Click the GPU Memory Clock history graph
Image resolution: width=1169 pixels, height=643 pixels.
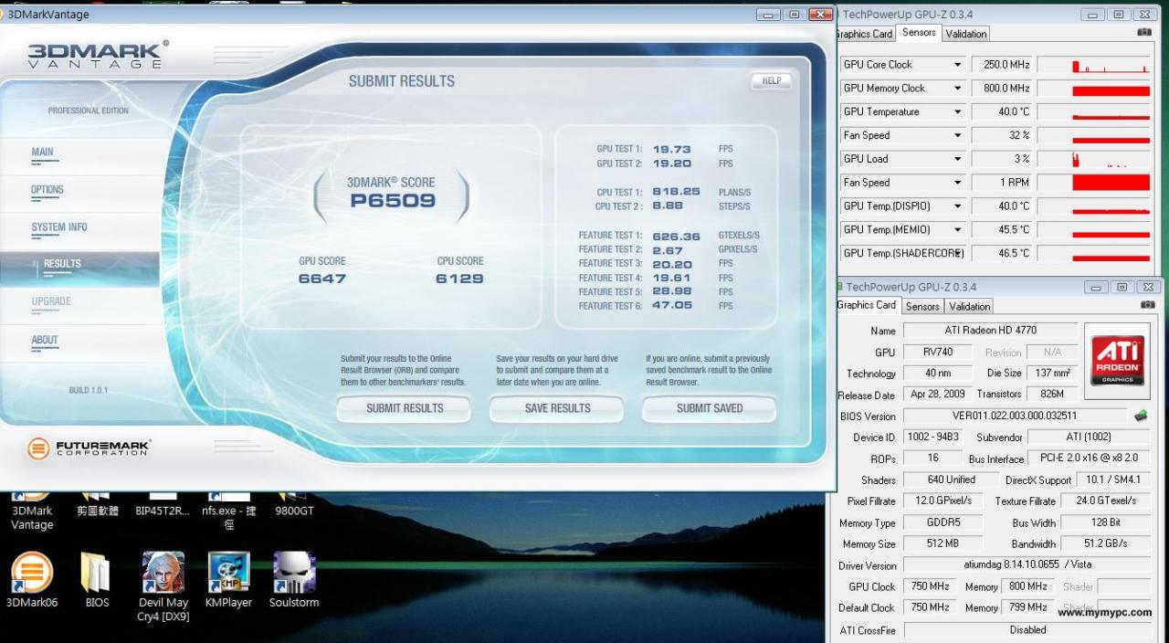[1094, 89]
